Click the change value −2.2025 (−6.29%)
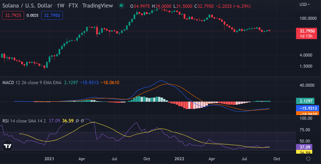321x164 pixels. coord(234,6)
